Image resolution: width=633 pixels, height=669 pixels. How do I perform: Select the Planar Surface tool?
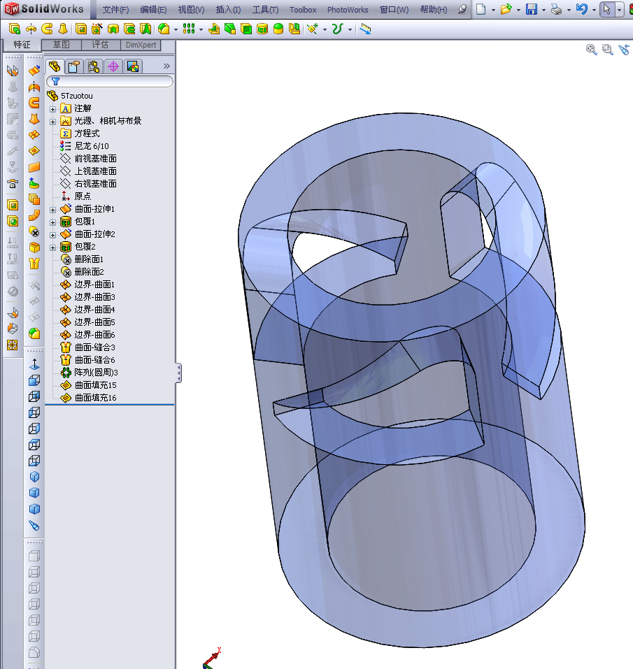(34, 167)
